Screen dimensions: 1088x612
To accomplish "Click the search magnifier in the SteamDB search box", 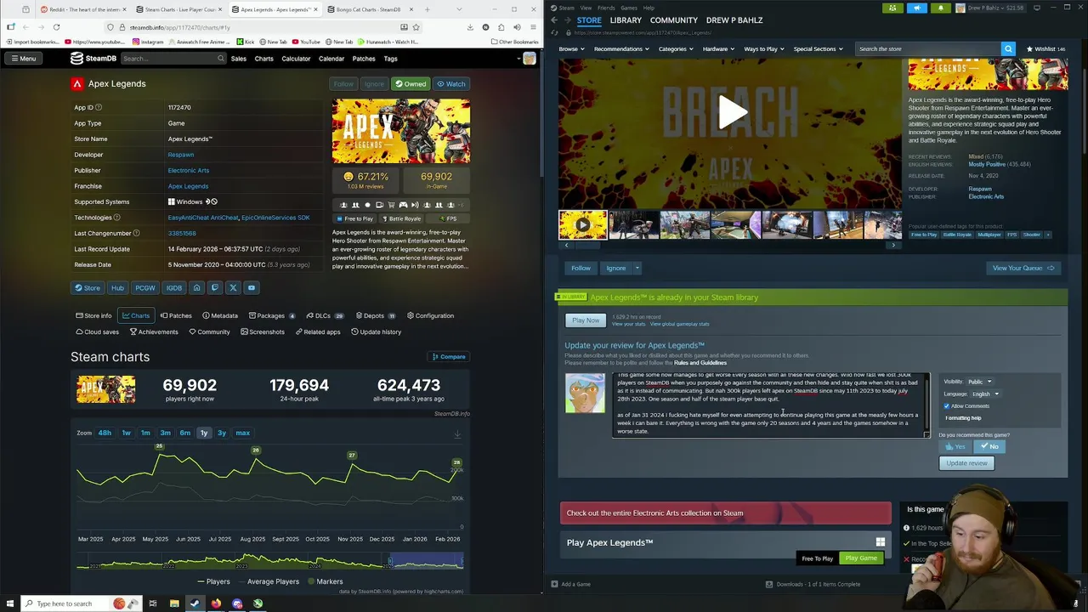I will tap(221, 59).
